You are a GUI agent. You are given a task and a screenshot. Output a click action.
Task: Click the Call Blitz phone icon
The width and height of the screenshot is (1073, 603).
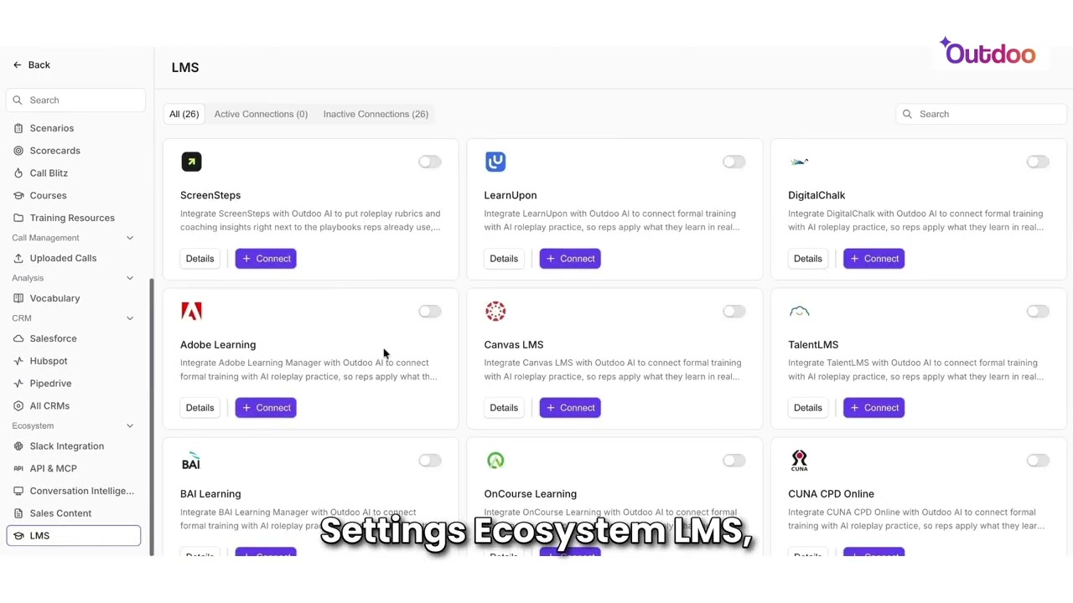coord(18,173)
